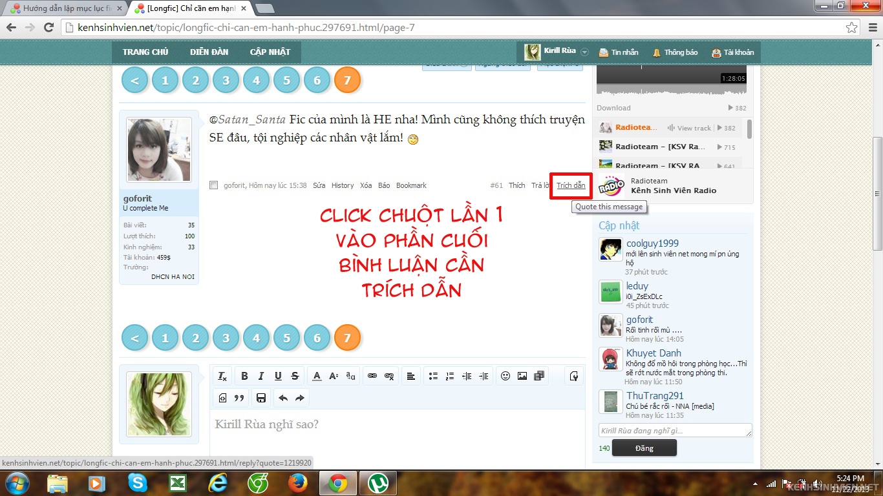Select the [Longfic] Chỉ cần em hạnh phúc tab
This screenshot has width=883, height=496.
[191, 9]
